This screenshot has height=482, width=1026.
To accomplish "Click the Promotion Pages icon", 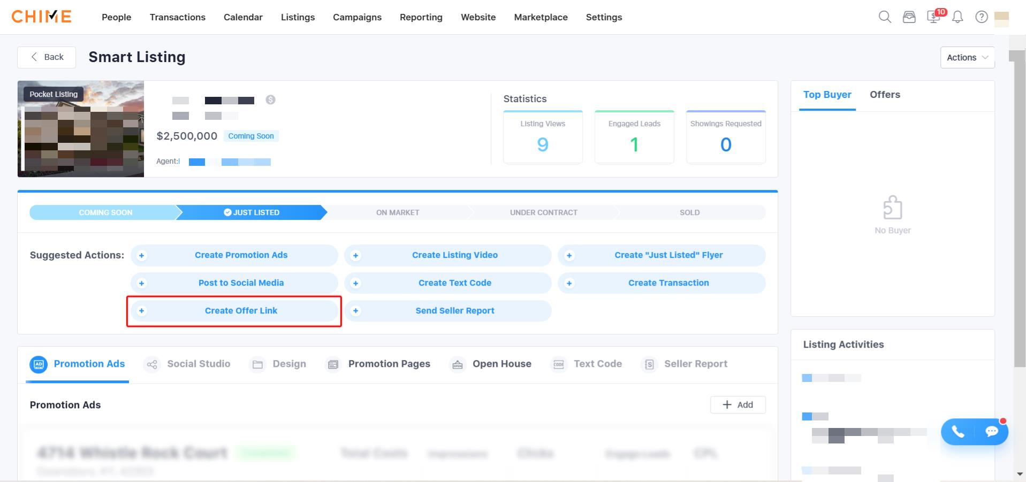I will [x=333, y=364].
